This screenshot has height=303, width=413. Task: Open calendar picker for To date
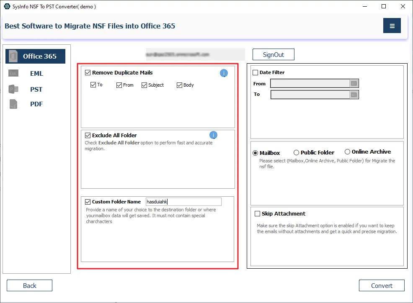coord(354,95)
